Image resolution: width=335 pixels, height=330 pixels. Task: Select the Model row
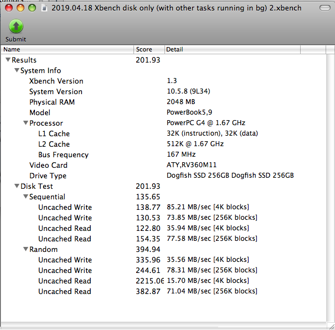pyautogui.click(x=163, y=112)
